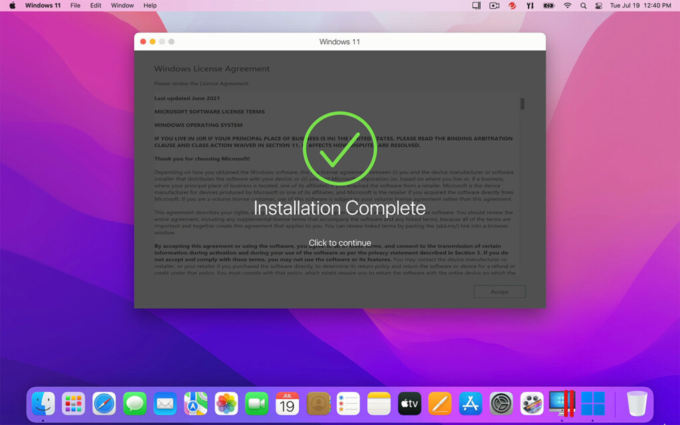Open Launchpad in the Dock
The width and height of the screenshot is (680, 425).
73,403
